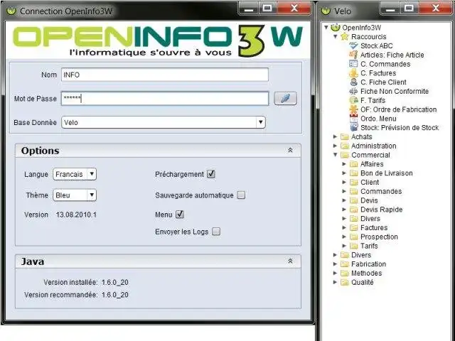Click the Articles: Fiche Article icon

[353, 55]
